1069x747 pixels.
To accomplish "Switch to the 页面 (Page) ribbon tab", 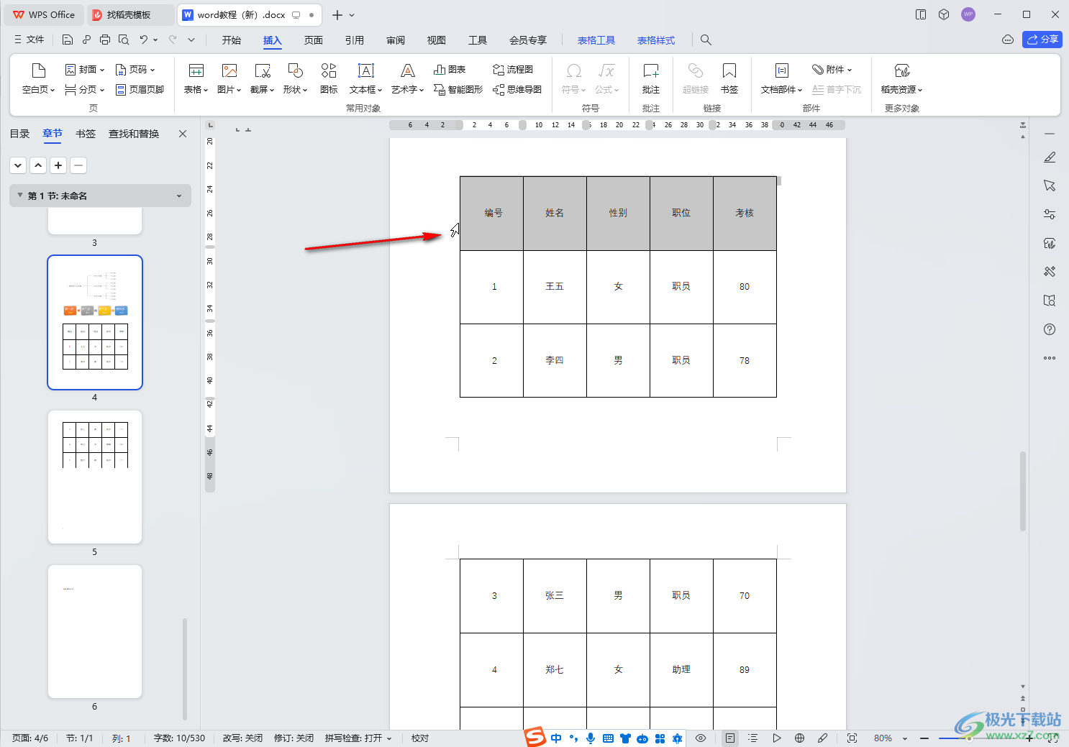I will 314,40.
